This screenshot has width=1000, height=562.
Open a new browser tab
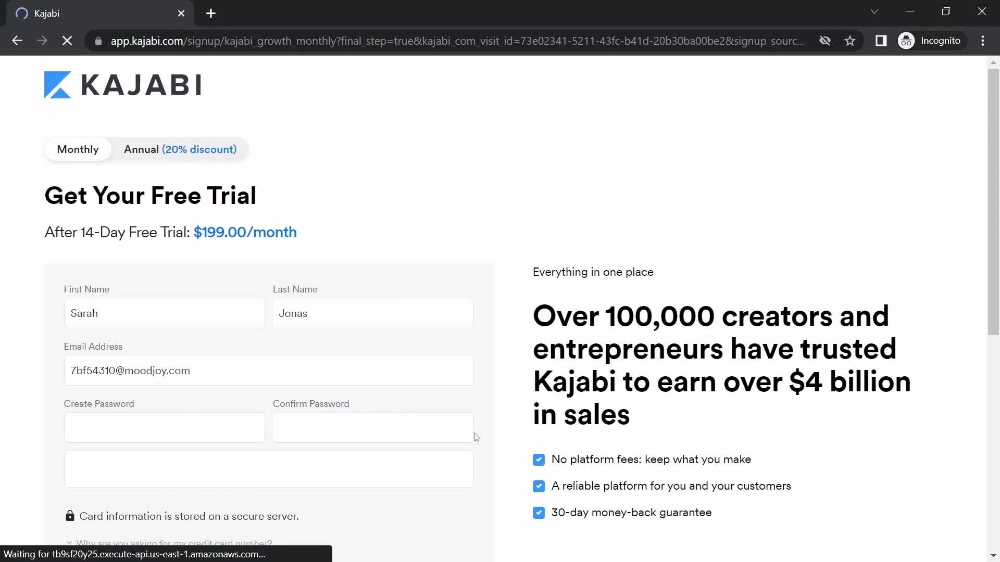[x=211, y=14]
